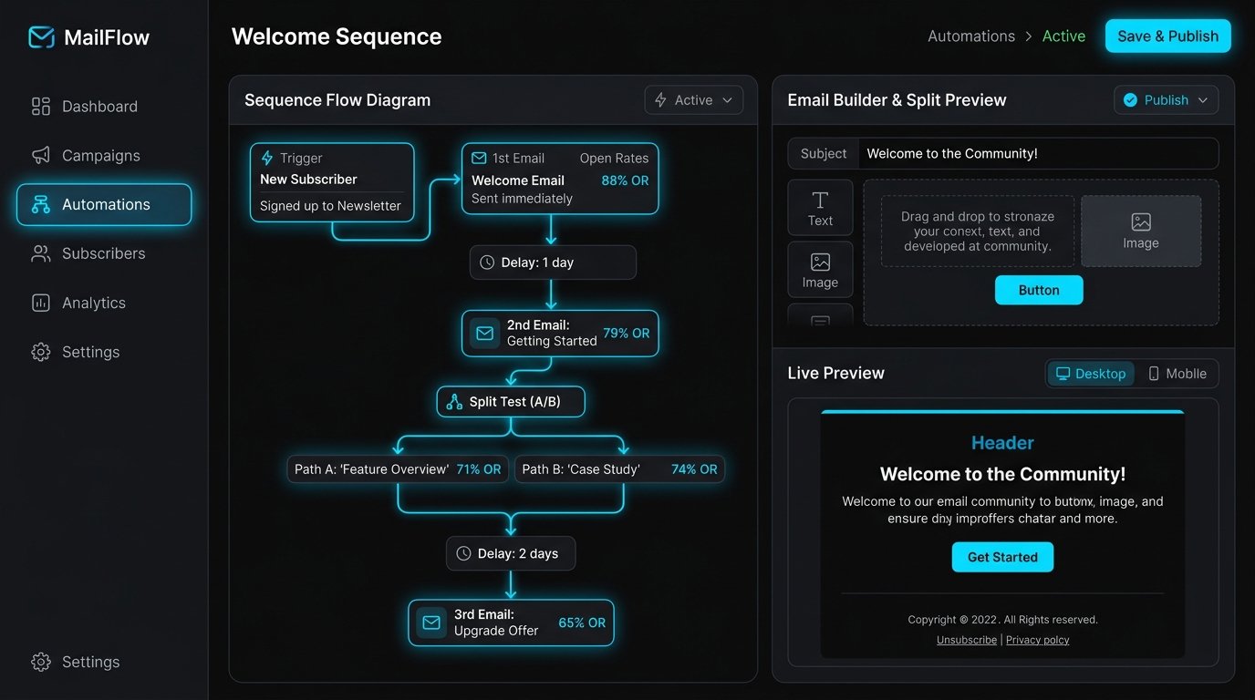
Task: Click the 88% OR open rate value
Action: click(626, 180)
